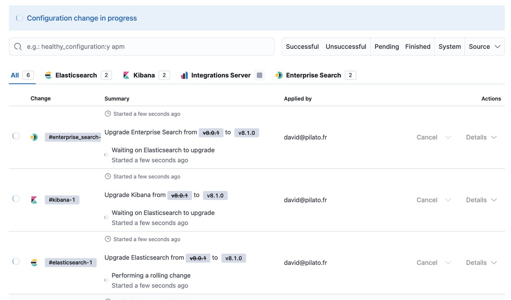The width and height of the screenshot is (511, 300).
Task: Click the Elasticsearch logo in tabs
Action: click(x=48, y=75)
